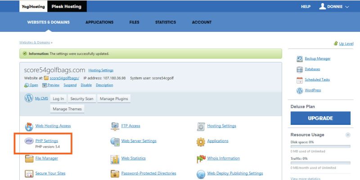Click the PHP version: 5.4 text
The width and height of the screenshot is (360, 180).
pos(48,147)
